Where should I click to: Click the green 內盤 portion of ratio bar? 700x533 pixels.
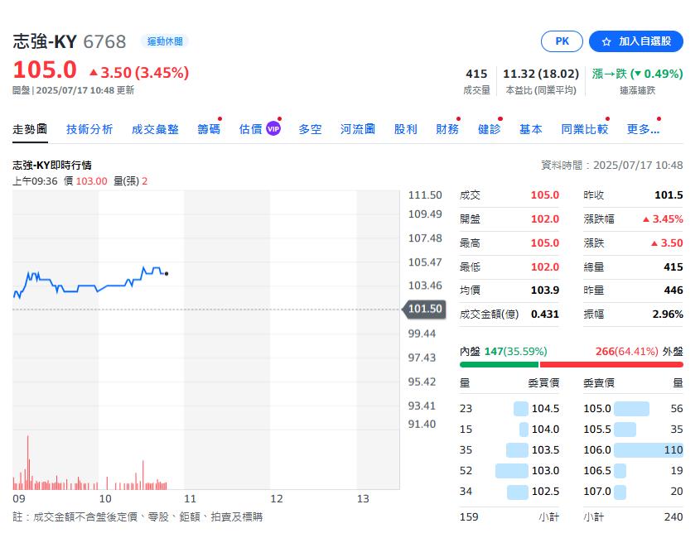[499, 364]
